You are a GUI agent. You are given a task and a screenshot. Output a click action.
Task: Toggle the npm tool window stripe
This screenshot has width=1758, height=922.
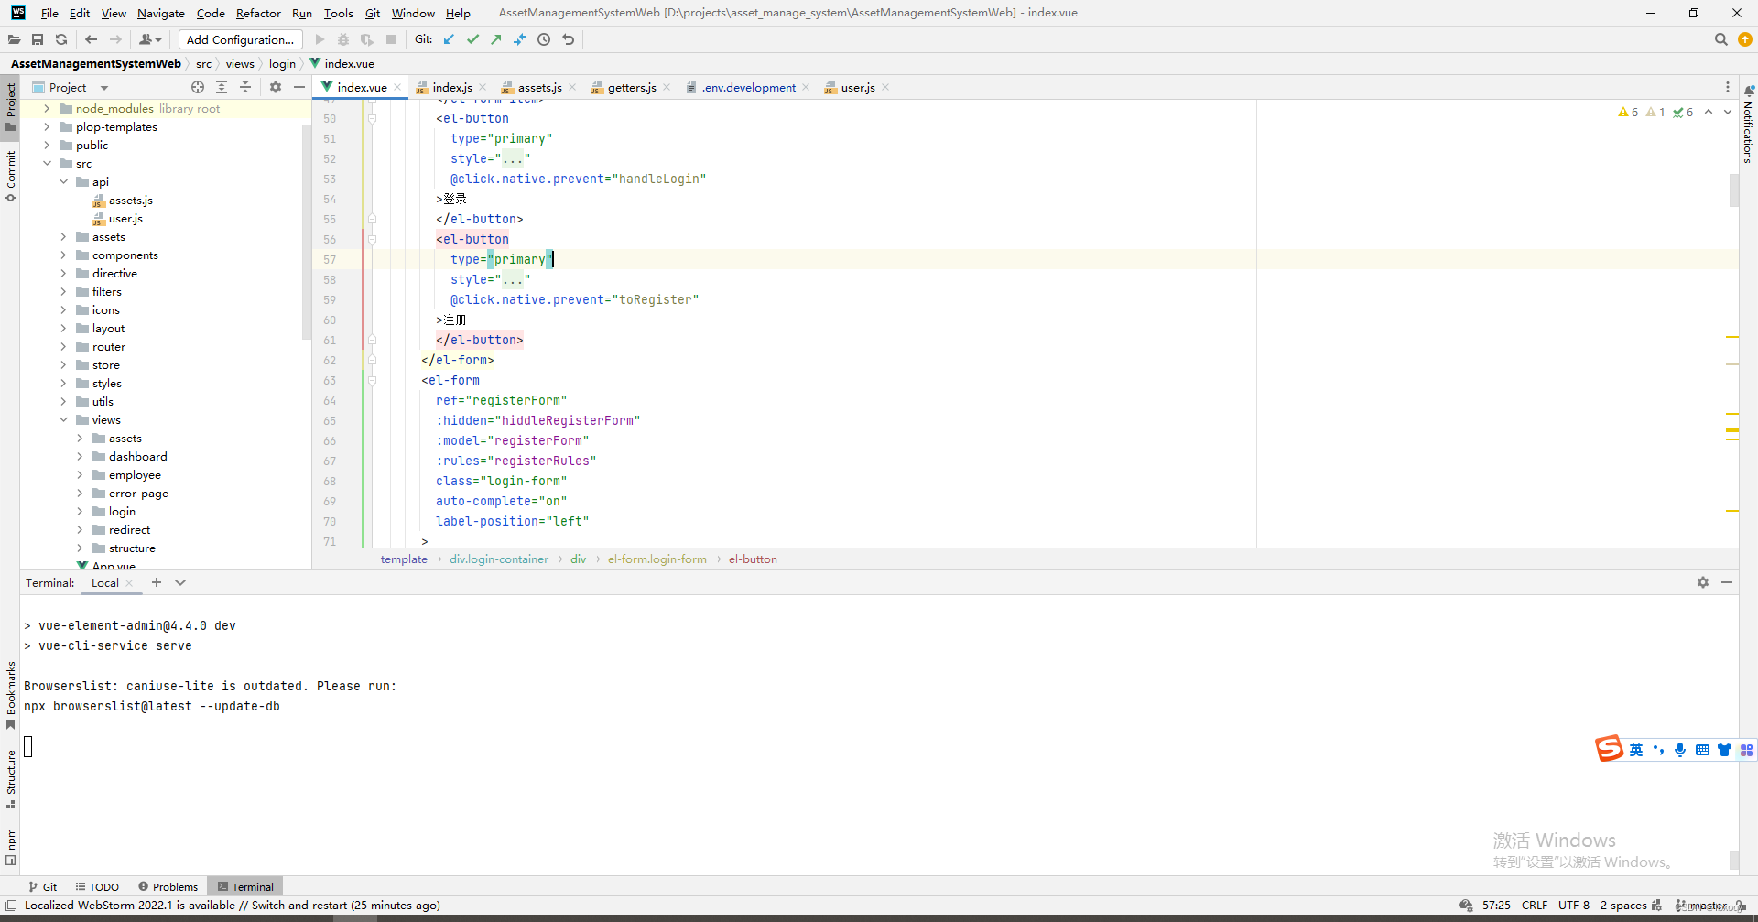click(10, 846)
